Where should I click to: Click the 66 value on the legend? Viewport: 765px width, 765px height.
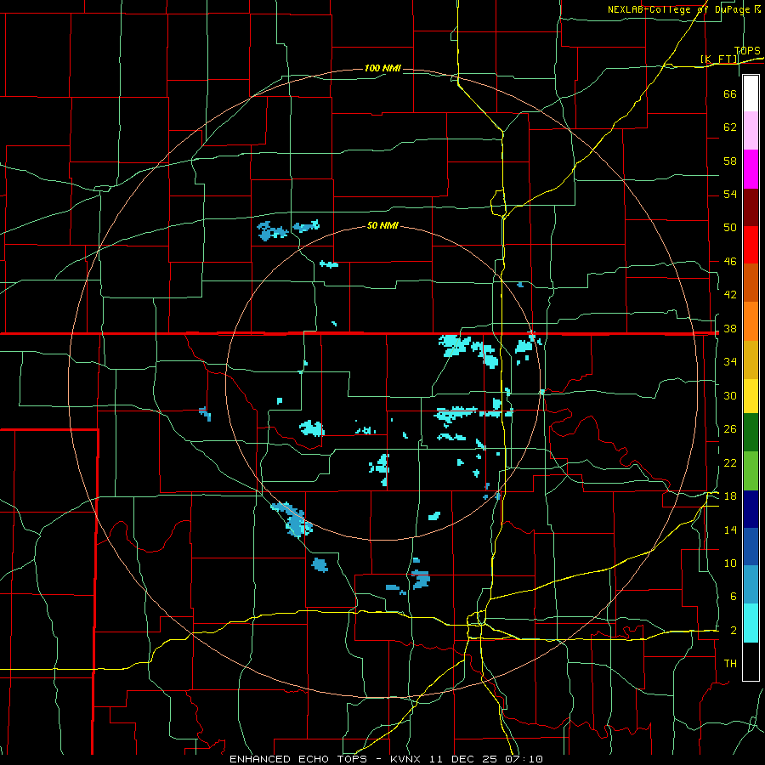point(730,93)
